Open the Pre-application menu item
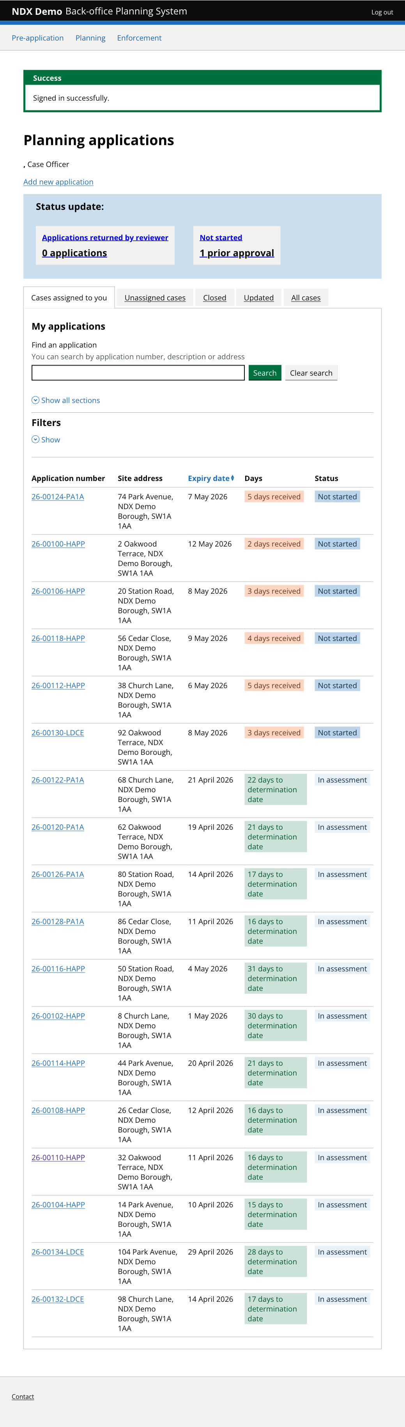 [x=38, y=38]
